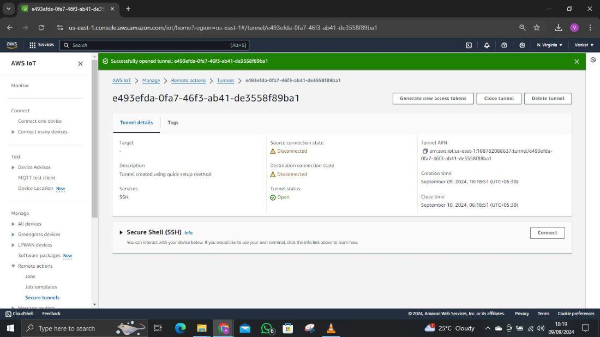Click the zoom magnifier in address bar

click(x=523, y=28)
